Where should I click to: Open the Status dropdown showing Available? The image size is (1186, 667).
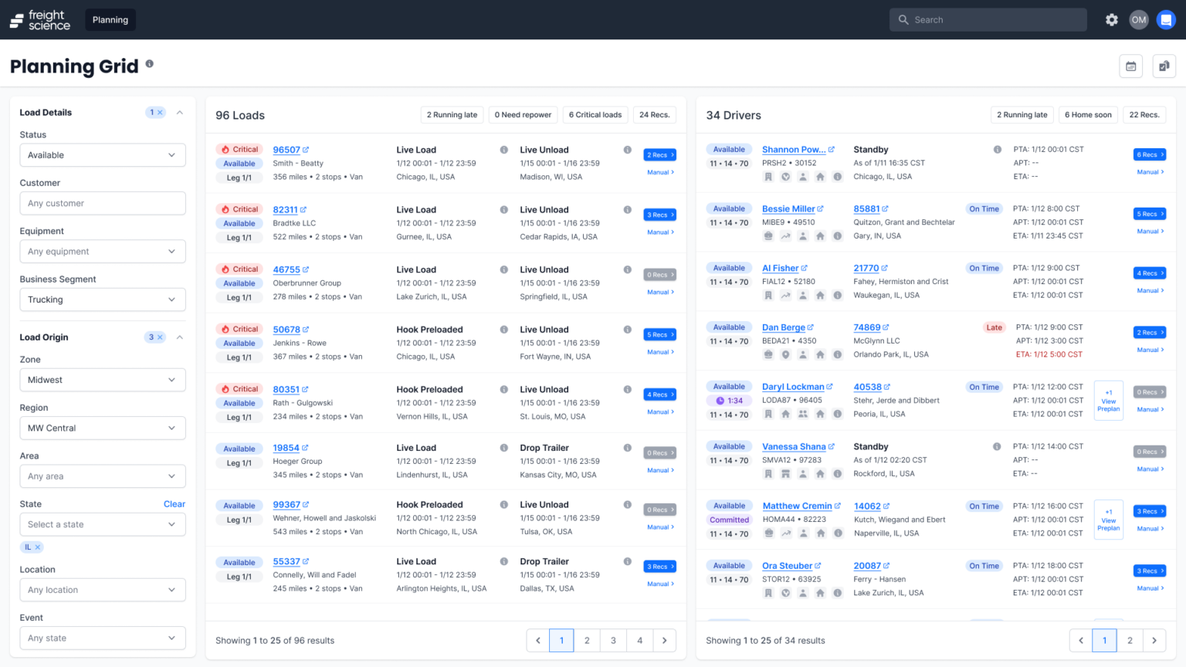(102, 154)
